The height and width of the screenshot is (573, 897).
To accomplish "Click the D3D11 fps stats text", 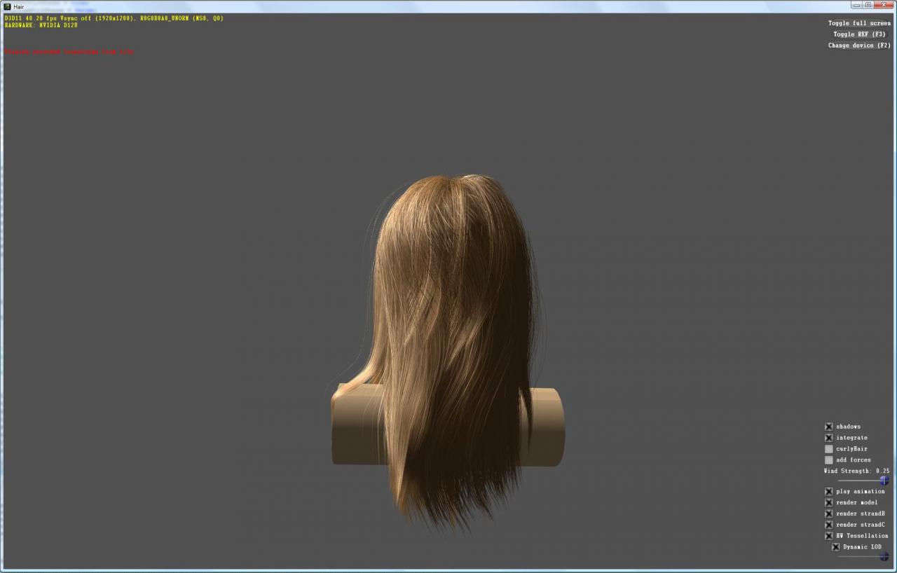I will (114, 18).
